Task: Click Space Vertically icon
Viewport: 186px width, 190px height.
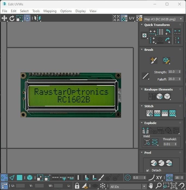Action: click(x=177, y=40)
